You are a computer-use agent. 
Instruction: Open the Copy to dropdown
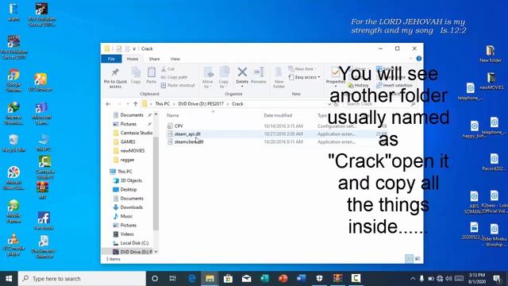pyautogui.click(x=224, y=78)
